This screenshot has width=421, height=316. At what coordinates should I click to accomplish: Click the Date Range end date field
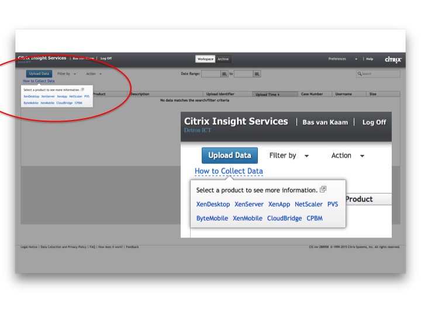243,74
